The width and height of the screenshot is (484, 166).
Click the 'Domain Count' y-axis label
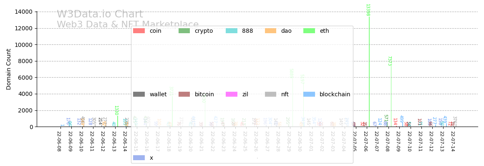click(x=9, y=69)
